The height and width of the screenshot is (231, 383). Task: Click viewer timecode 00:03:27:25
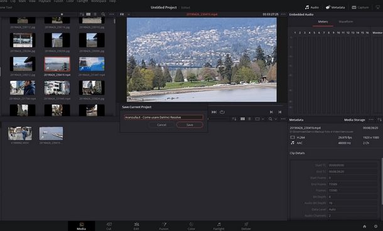coord(271,14)
